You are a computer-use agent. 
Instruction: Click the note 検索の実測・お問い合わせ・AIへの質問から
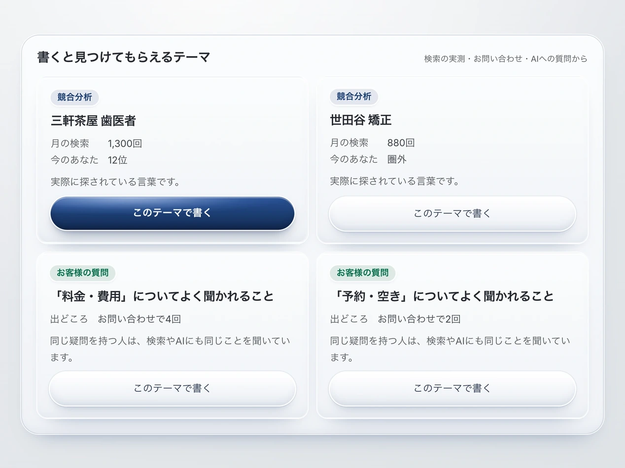tap(506, 59)
